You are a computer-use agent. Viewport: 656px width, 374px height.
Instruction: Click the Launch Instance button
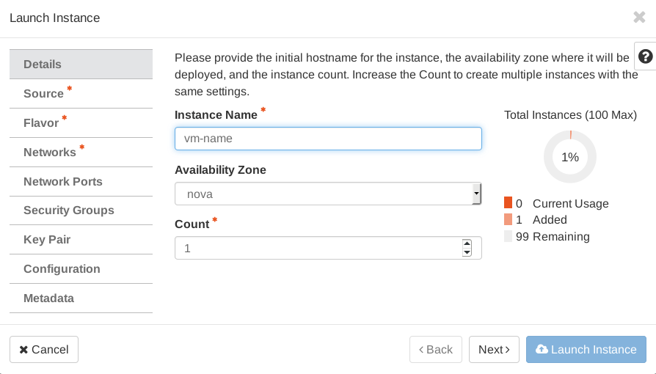586,350
